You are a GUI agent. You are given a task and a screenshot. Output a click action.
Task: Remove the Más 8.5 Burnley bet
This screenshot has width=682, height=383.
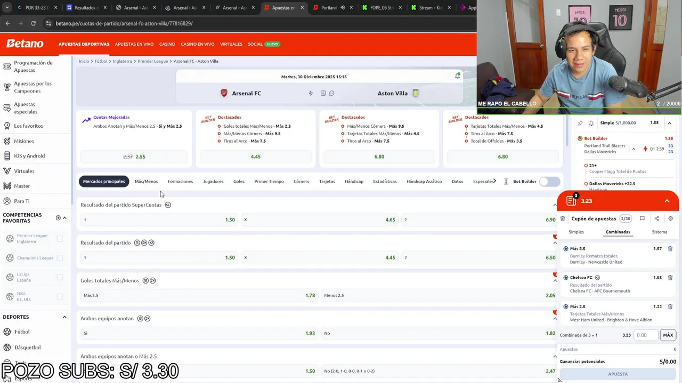[x=670, y=248]
